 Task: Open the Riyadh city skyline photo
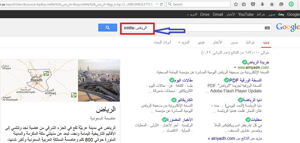pyautogui.click(x=99, y=80)
